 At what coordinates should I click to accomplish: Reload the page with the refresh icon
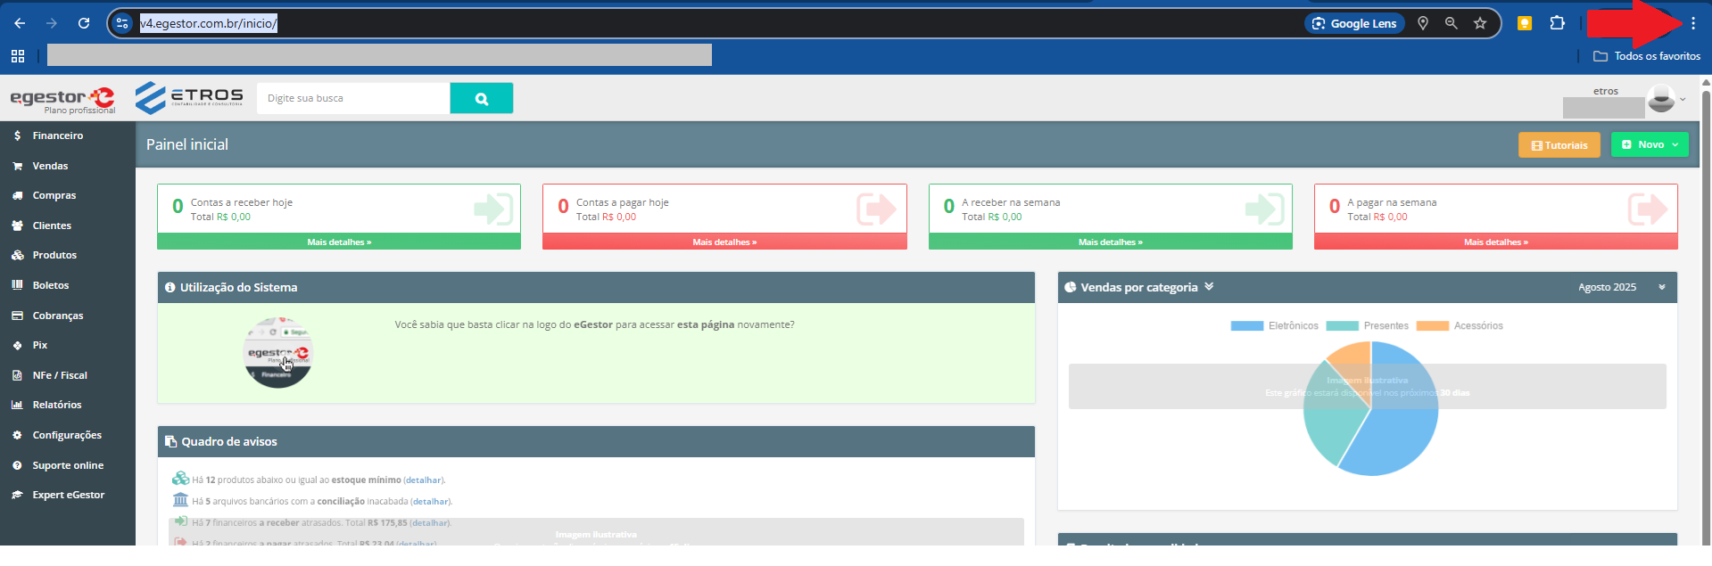click(x=84, y=23)
